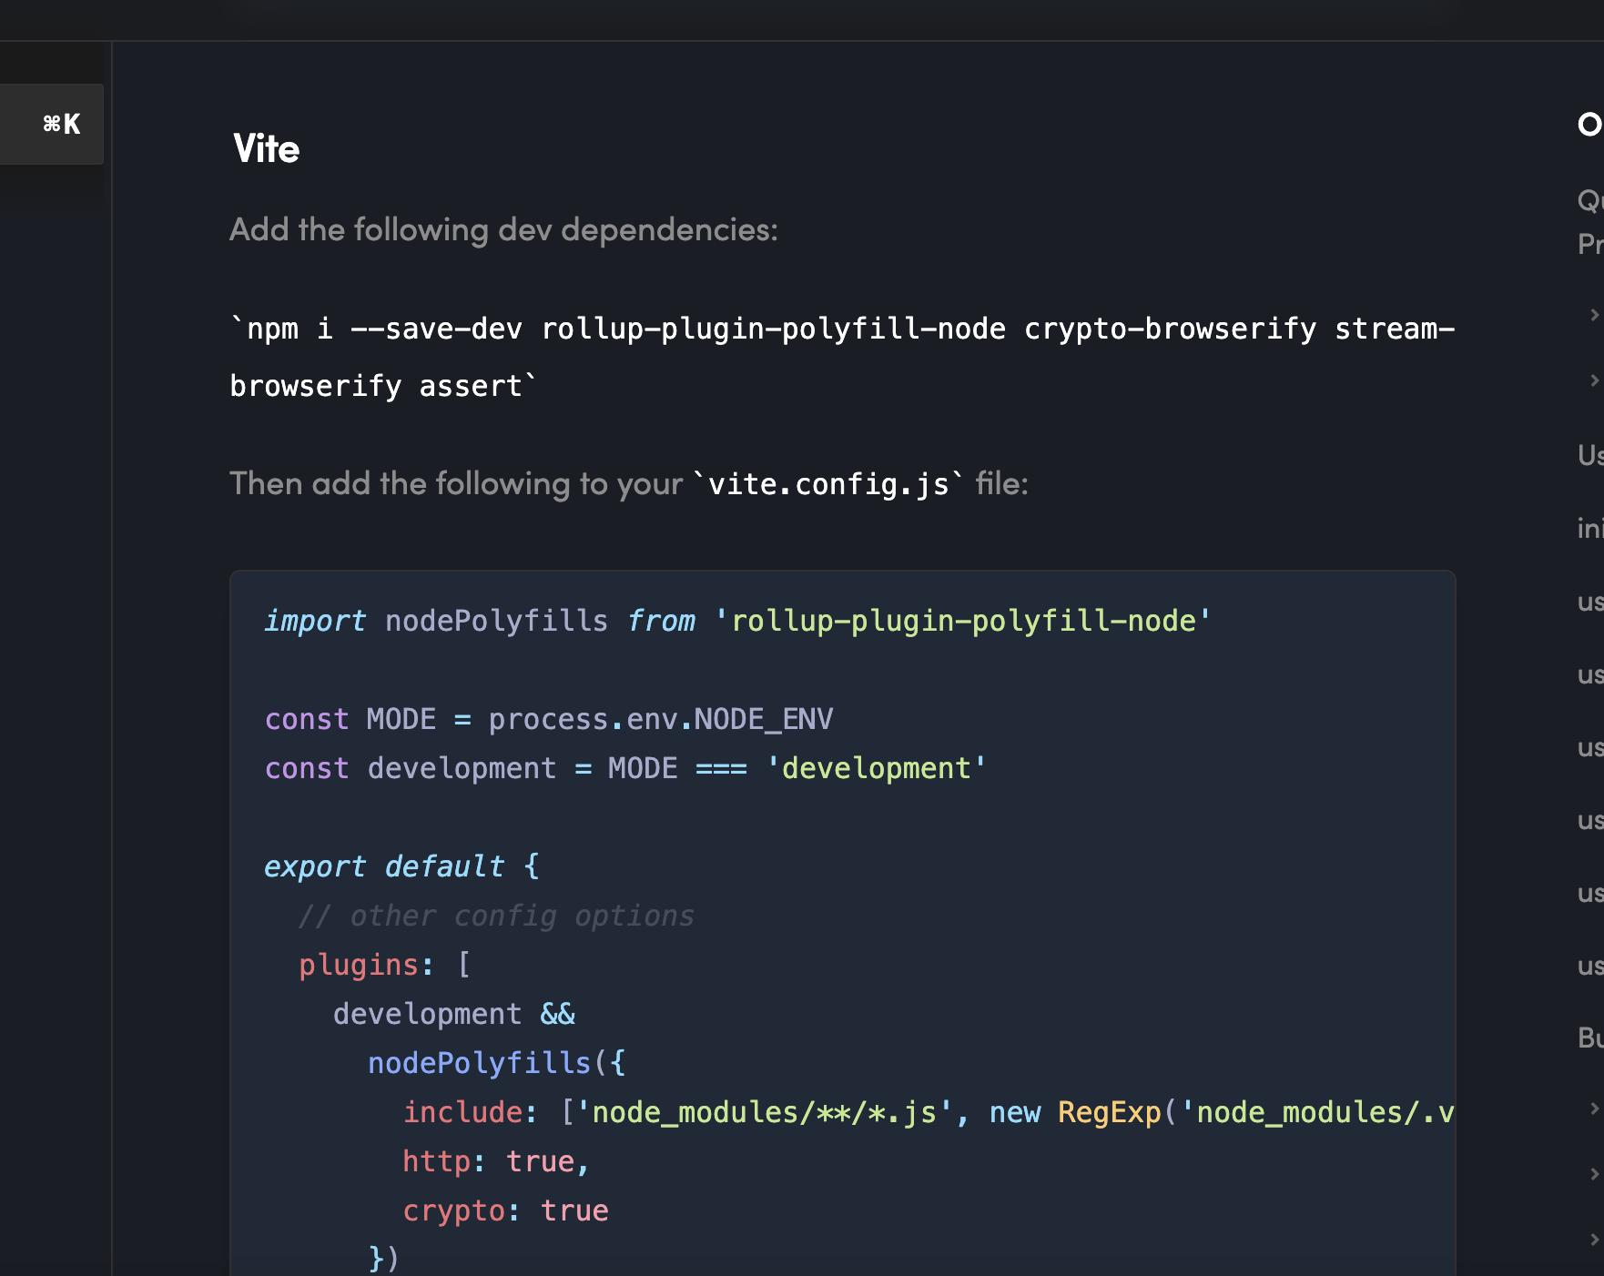This screenshot has height=1276, width=1604.
Task: Click the "include:" property key
Action: (470, 1112)
